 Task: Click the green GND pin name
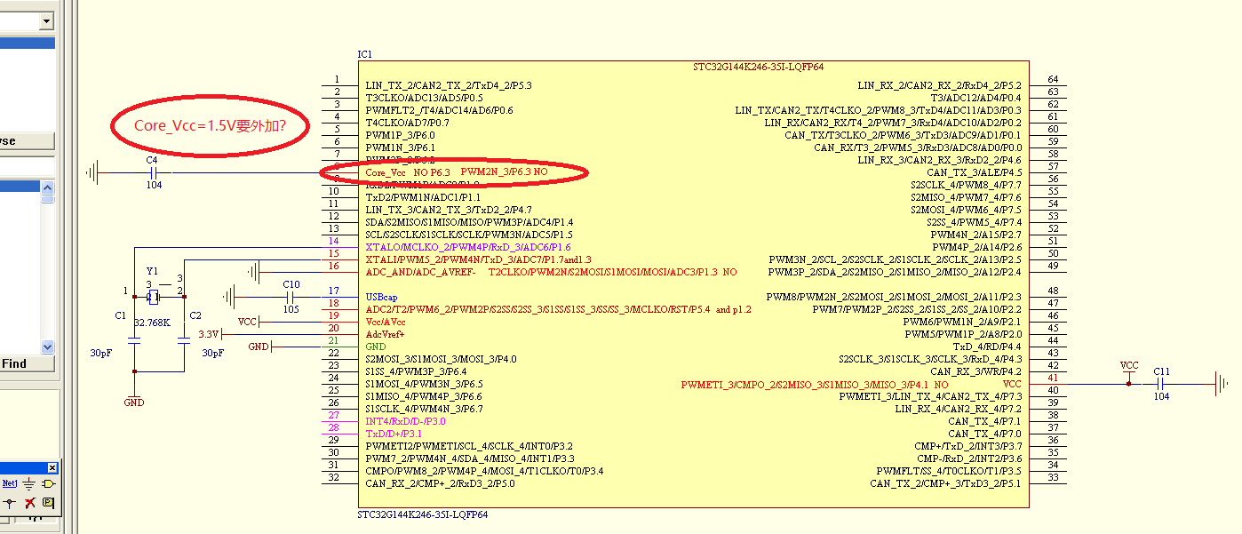pos(376,346)
